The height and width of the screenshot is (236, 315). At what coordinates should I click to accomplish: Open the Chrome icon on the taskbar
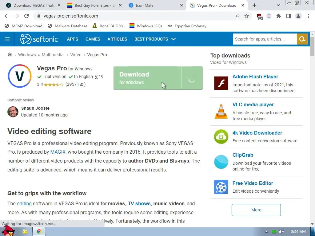click(39, 231)
